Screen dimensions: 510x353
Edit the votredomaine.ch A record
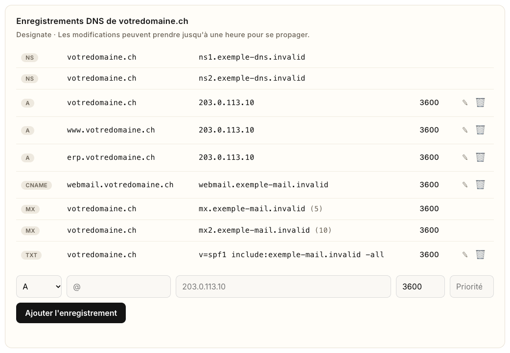[465, 103]
